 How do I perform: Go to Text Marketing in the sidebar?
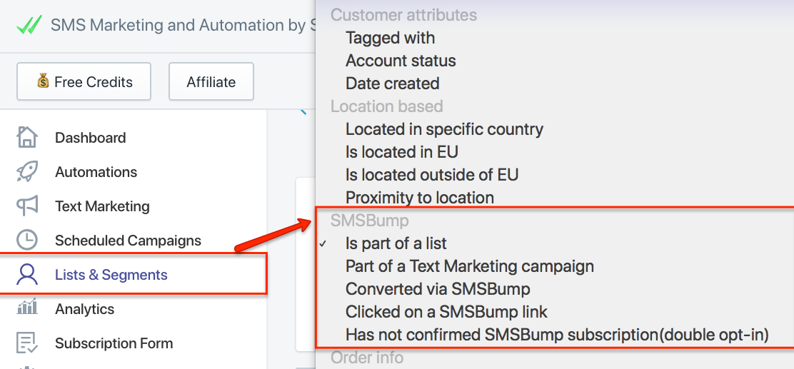pyautogui.click(x=102, y=206)
